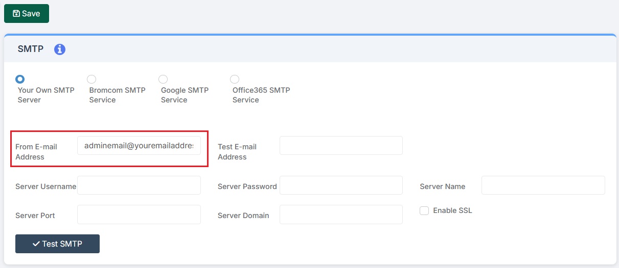
Task: Click the 'Test E-mail Address' label text
Action: click(x=237, y=152)
